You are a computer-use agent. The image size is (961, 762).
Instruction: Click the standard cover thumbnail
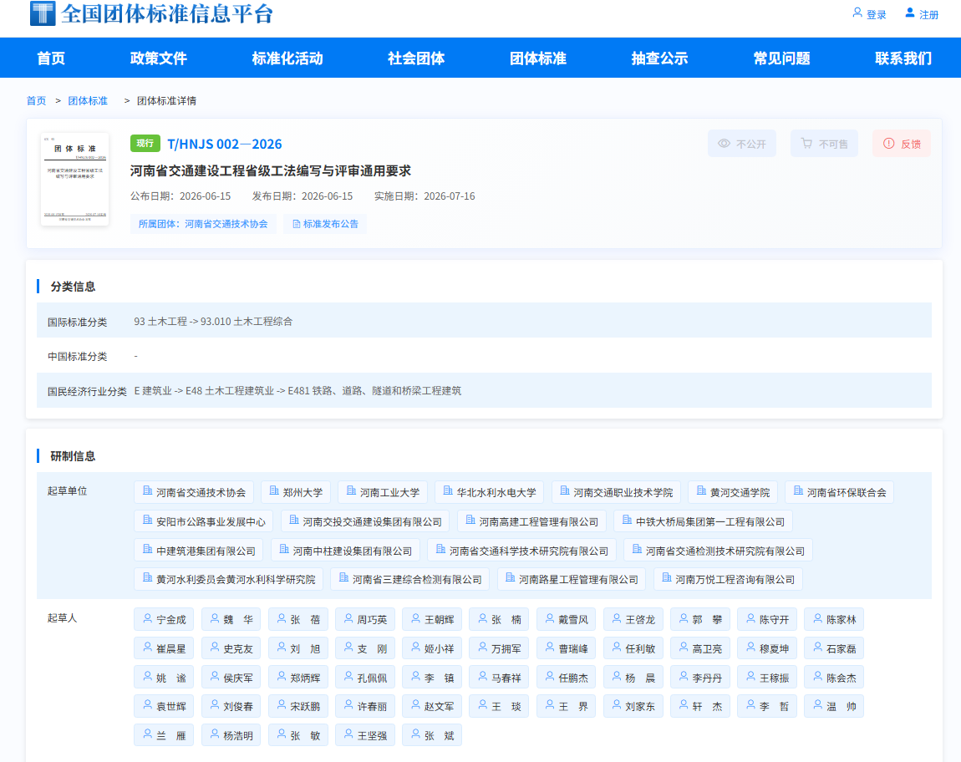pos(74,179)
